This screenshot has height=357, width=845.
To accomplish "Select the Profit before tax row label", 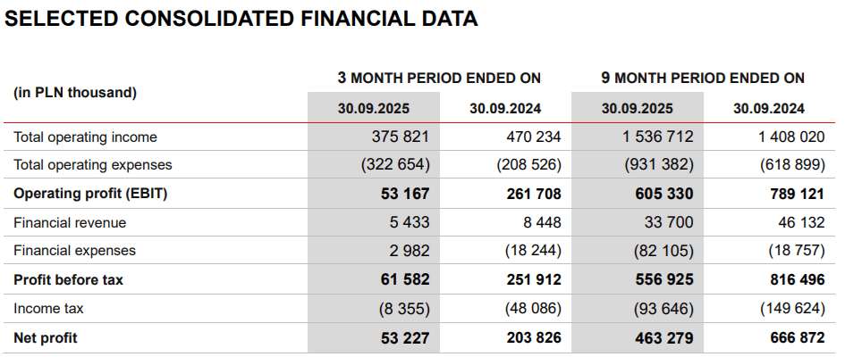I will [x=69, y=279].
